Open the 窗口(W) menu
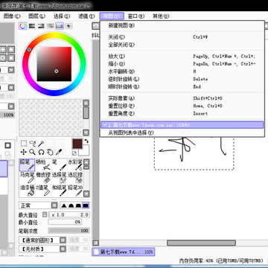 point(136,16)
